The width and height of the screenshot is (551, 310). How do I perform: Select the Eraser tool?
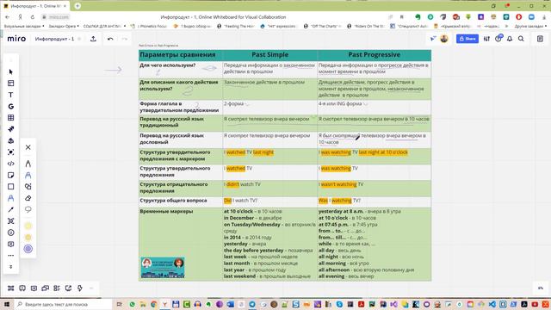point(28,198)
